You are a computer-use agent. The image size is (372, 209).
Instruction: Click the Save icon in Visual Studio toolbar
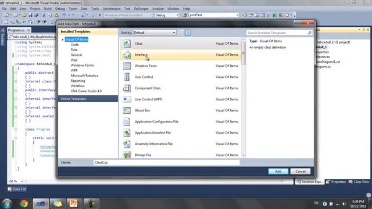pyautogui.click(x=30, y=15)
